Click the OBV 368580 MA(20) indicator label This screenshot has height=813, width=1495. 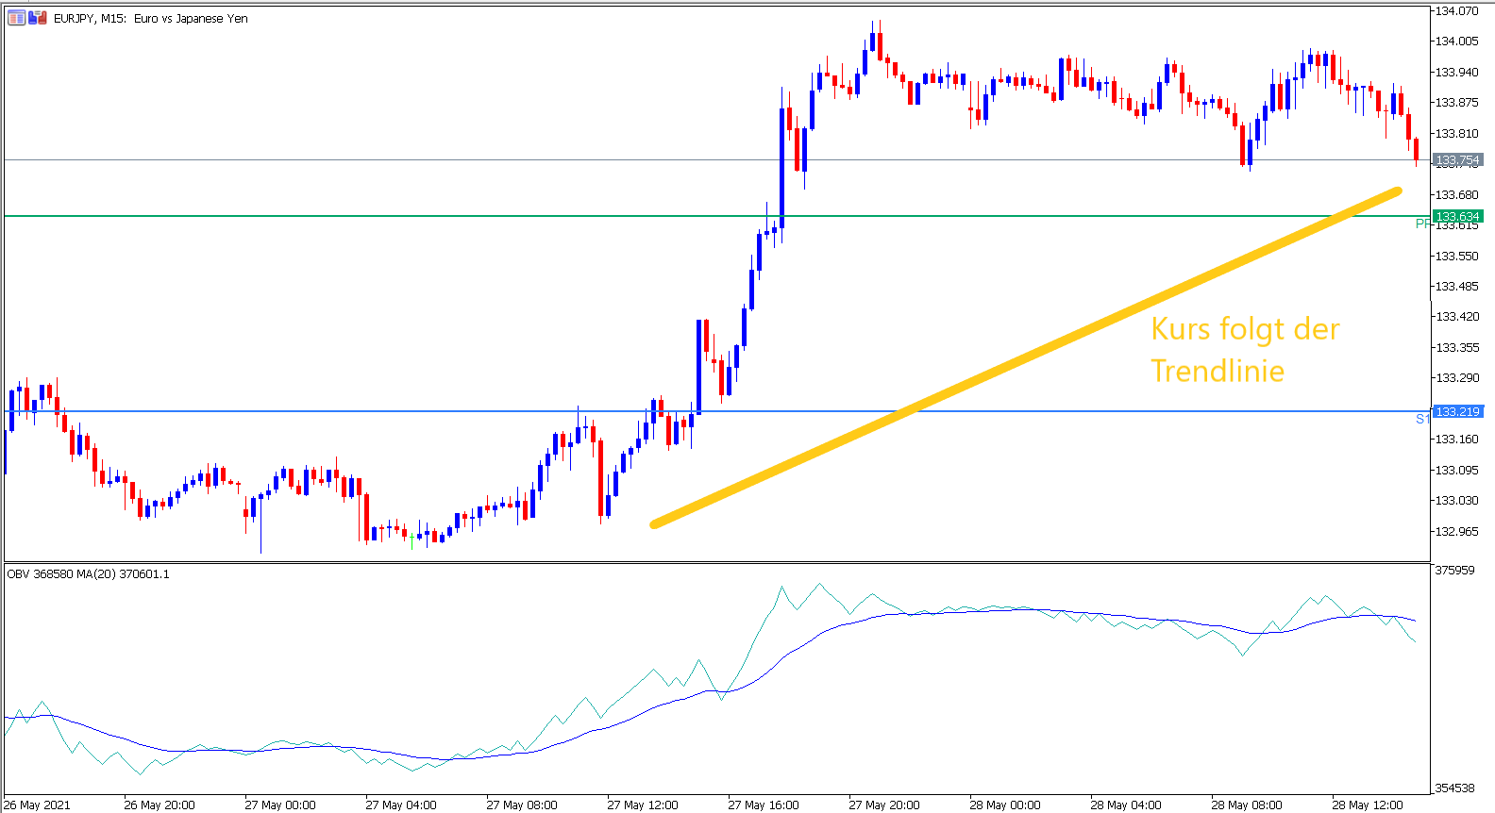pos(89,573)
